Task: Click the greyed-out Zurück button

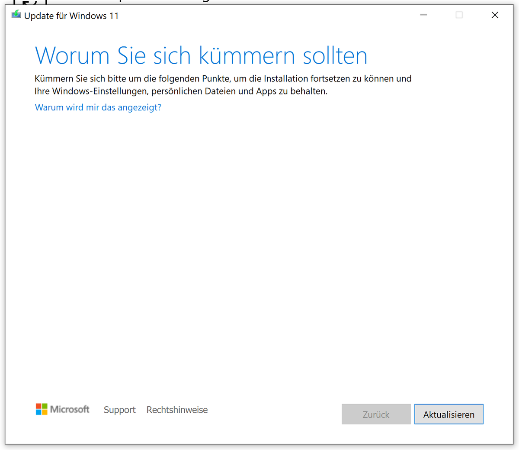Action: coord(376,414)
